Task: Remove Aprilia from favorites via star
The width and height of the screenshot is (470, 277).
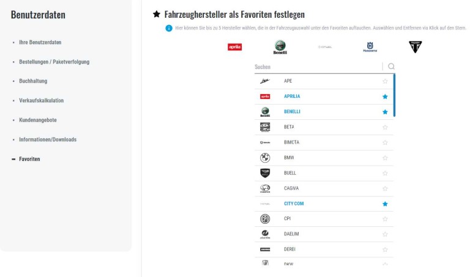Action: (x=385, y=97)
